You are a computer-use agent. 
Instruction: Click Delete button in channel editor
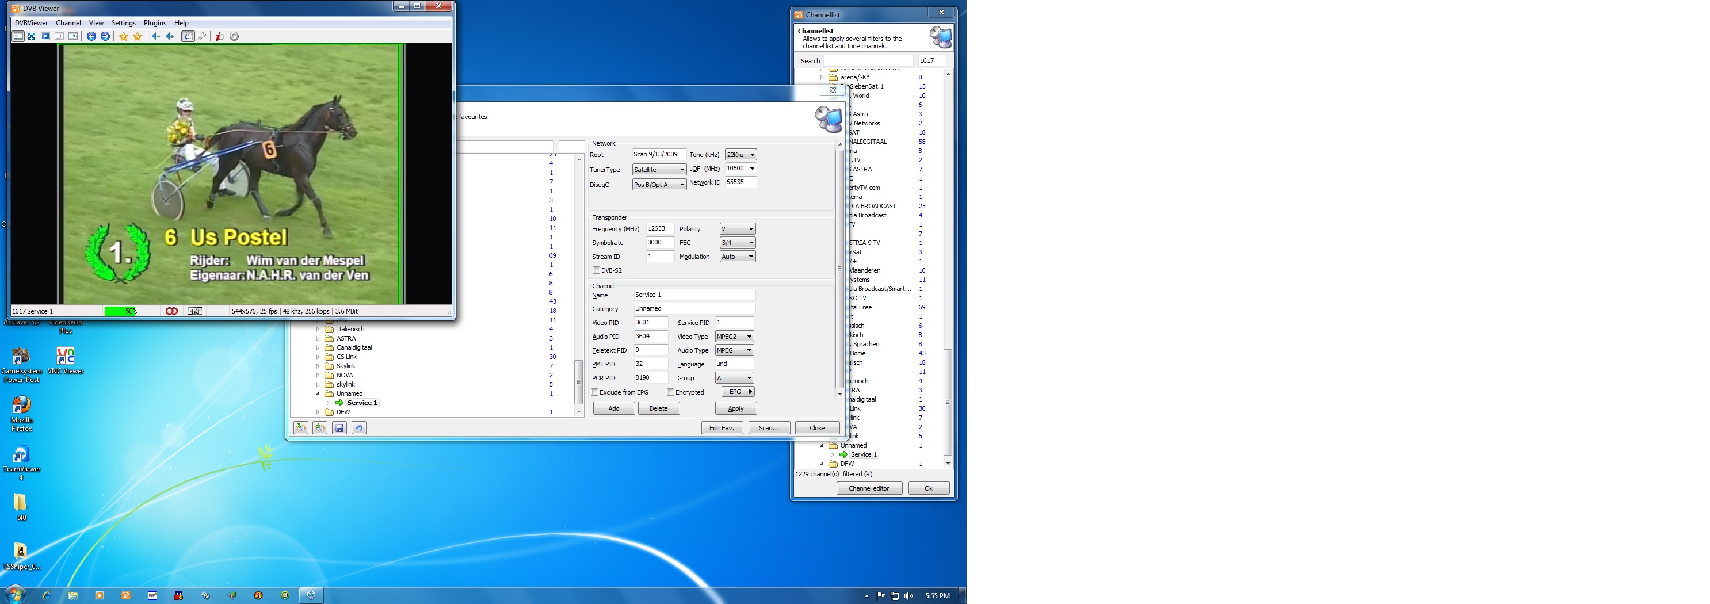(658, 408)
